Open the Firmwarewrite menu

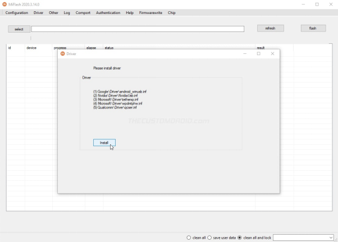150,13
